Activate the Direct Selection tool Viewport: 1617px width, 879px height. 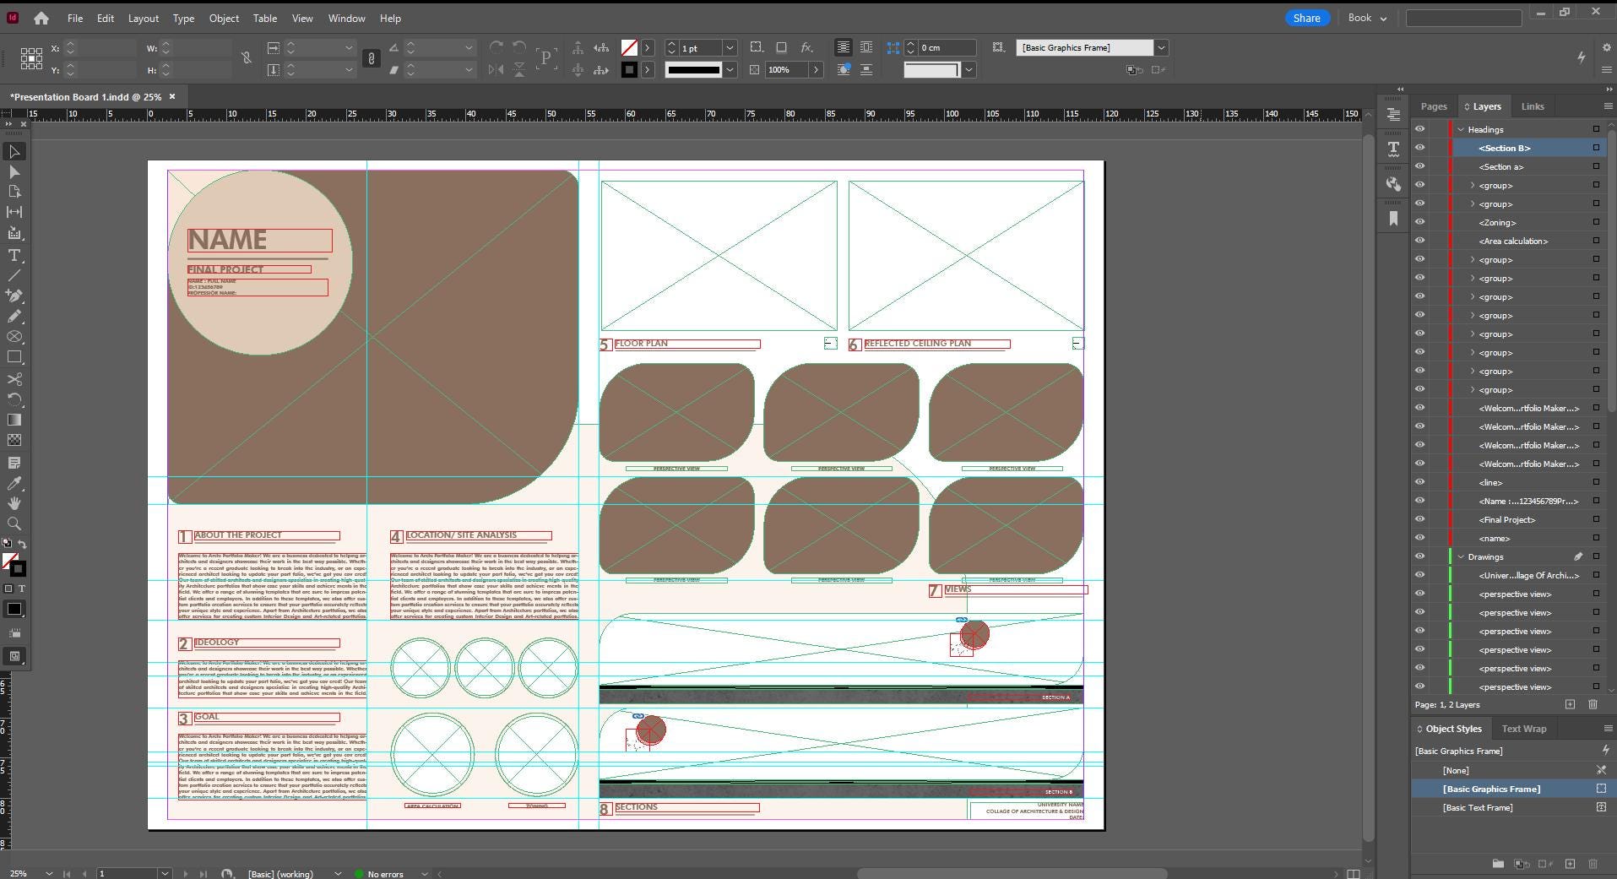coord(14,171)
